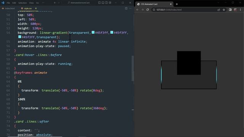View site information icon in address bar
Image resolution: width=244 pixels, height=137 pixels.
click(x=154, y=10)
